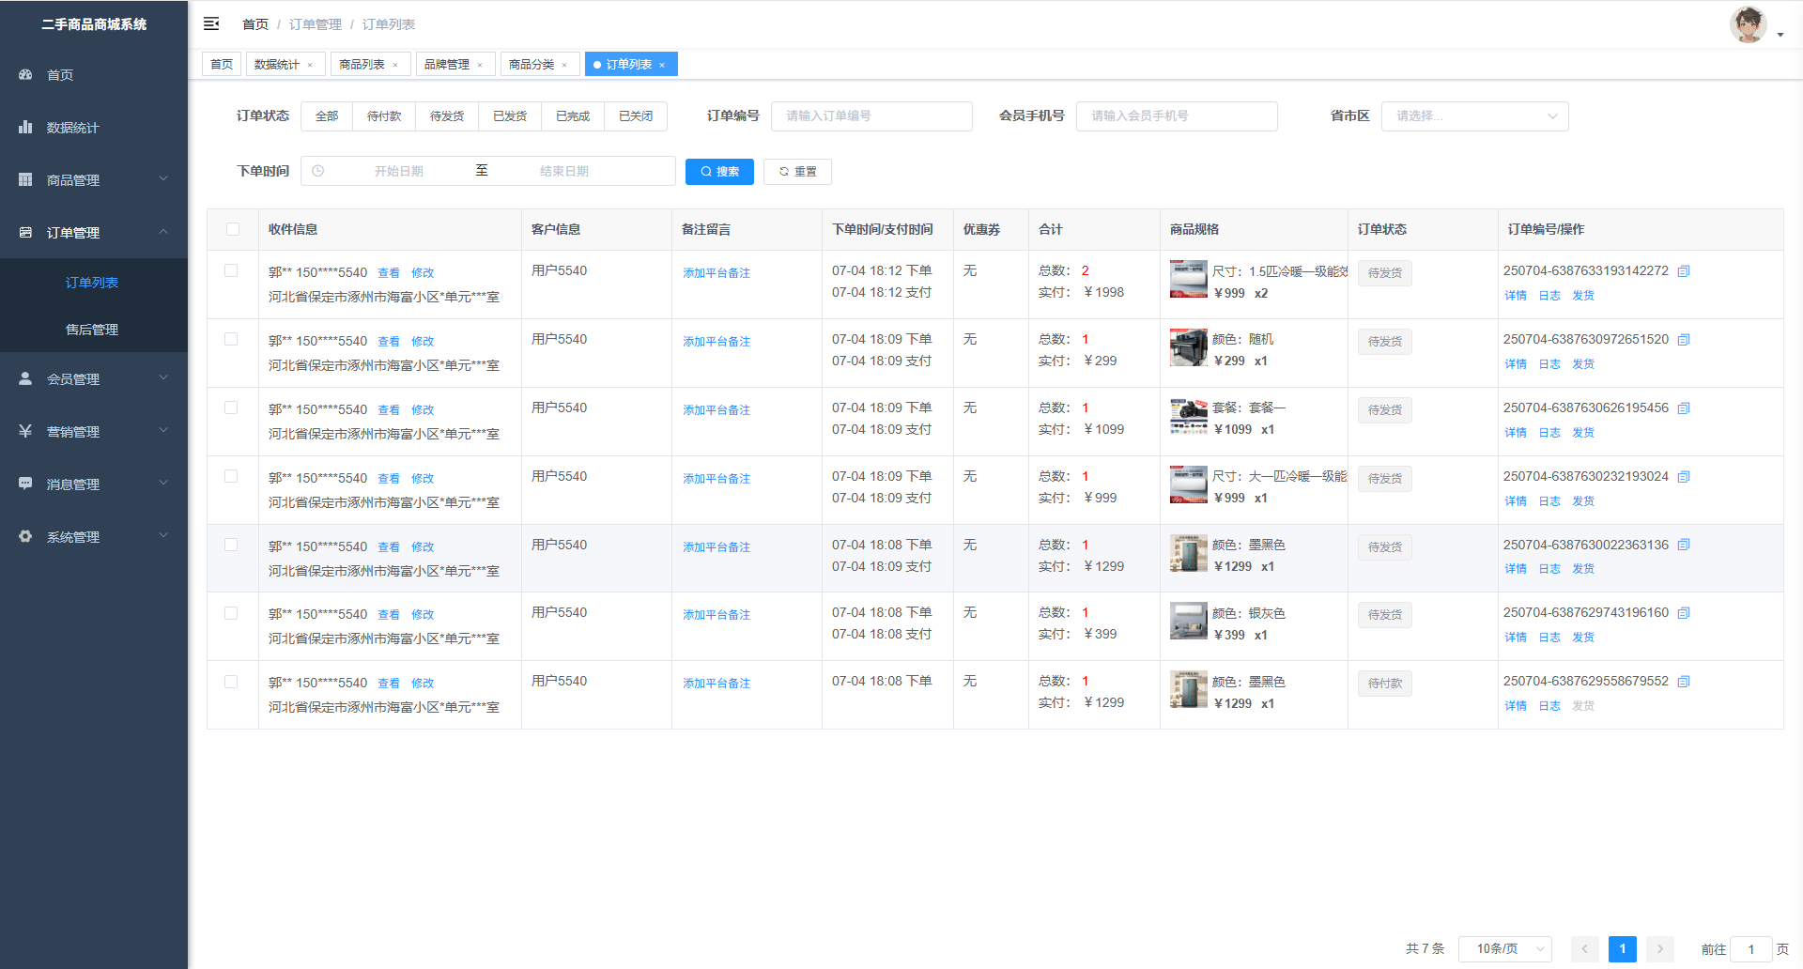1803x969 pixels.
Task: Open 数据统计 from the sidebar
Action: click(72, 128)
